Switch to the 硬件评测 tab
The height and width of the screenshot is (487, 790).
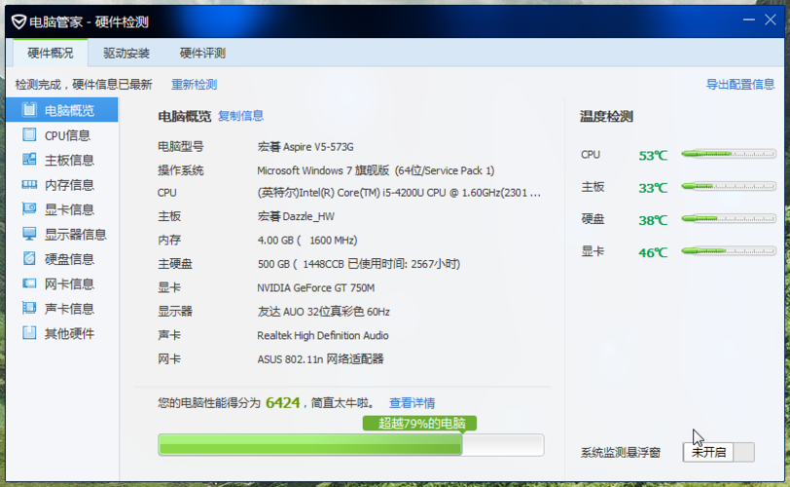[x=202, y=53]
